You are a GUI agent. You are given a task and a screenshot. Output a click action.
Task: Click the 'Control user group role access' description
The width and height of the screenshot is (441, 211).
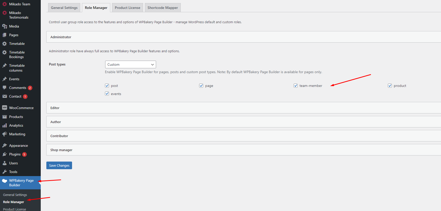pos(145,22)
